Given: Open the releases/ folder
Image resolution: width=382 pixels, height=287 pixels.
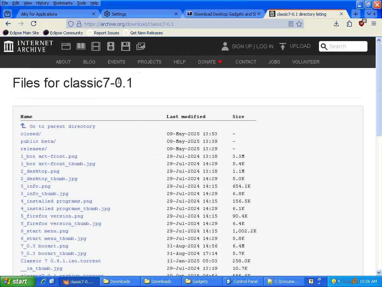Looking at the screenshot, I should point(34,149).
